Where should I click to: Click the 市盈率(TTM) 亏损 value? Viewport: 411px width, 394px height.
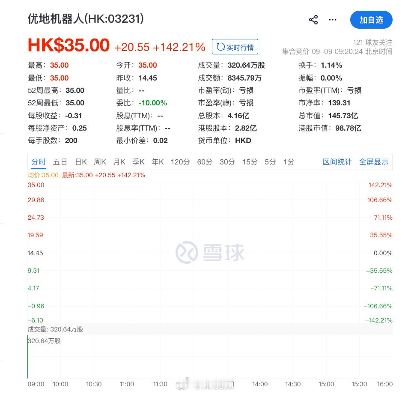tap(354, 90)
